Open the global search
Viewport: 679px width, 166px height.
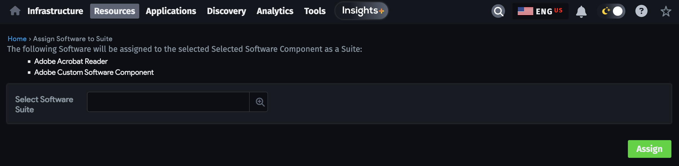[498, 11]
